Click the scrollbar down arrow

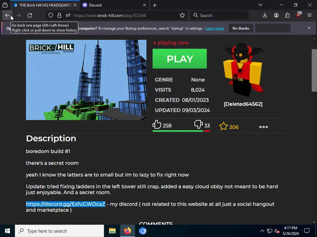tap(314, 222)
